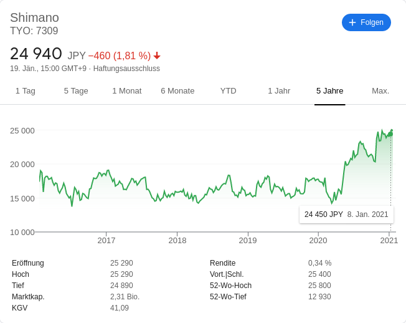Click the Hoch label

coord(21,274)
